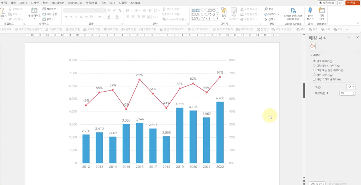This screenshot has height=185, width=361.
Task: Toggle Hide background graphics (배경 그래픽 숨기기) checkbox
Action: 314,79
